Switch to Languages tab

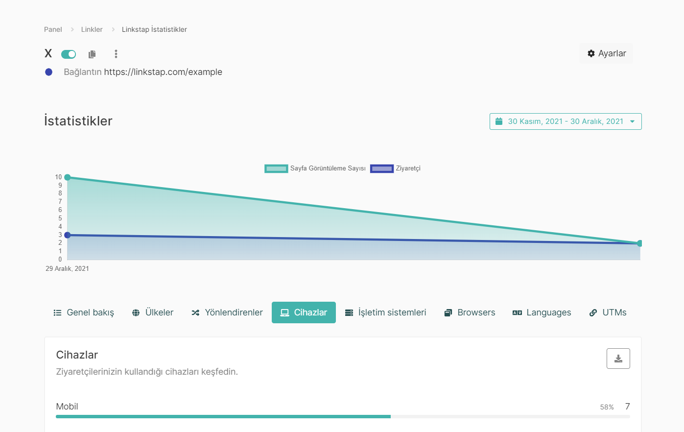coord(542,312)
